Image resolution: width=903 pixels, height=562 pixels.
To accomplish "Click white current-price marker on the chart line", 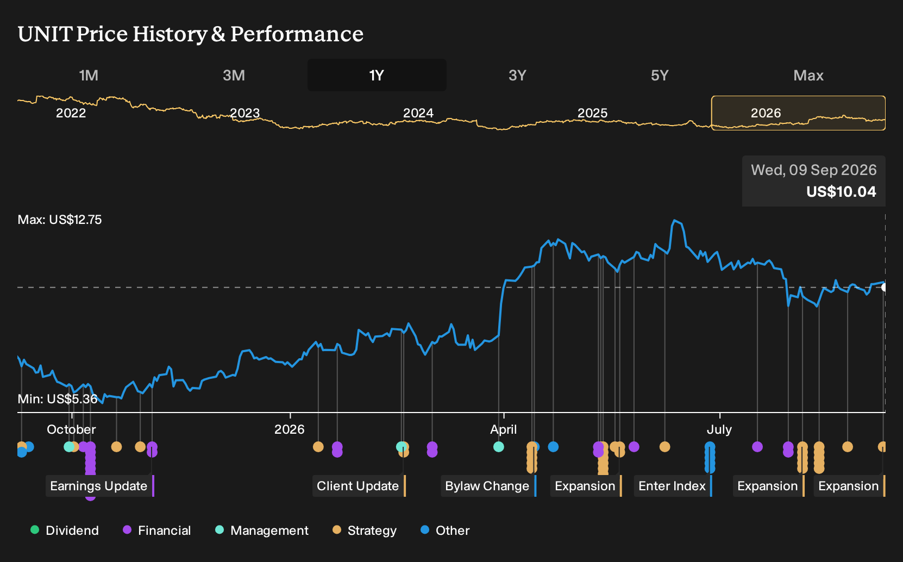I will (x=884, y=287).
